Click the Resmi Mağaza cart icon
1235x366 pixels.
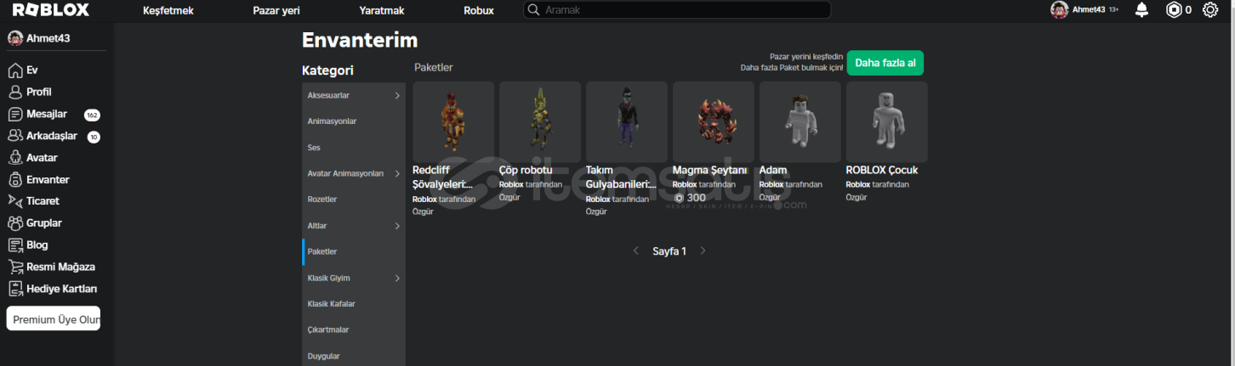pyautogui.click(x=15, y=267)
